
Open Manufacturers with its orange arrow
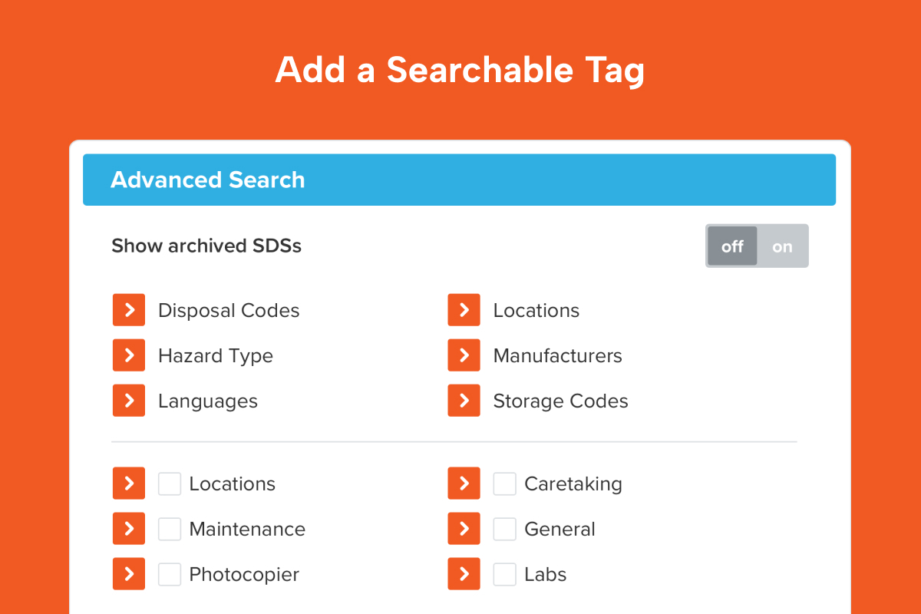point(464,355)
